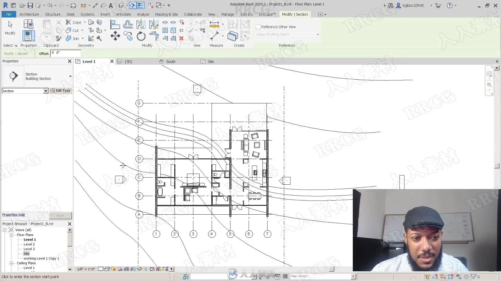Screen dimensions: 501x282
Task: Open the Cope dropdown arrow
Action: coord(85,22)
